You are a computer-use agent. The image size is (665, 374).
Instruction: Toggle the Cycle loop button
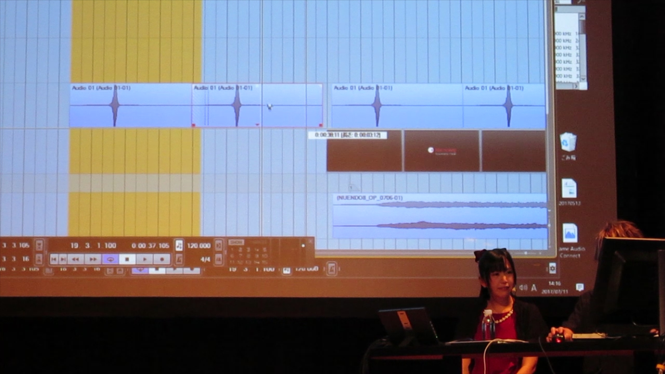pos(110,259)
